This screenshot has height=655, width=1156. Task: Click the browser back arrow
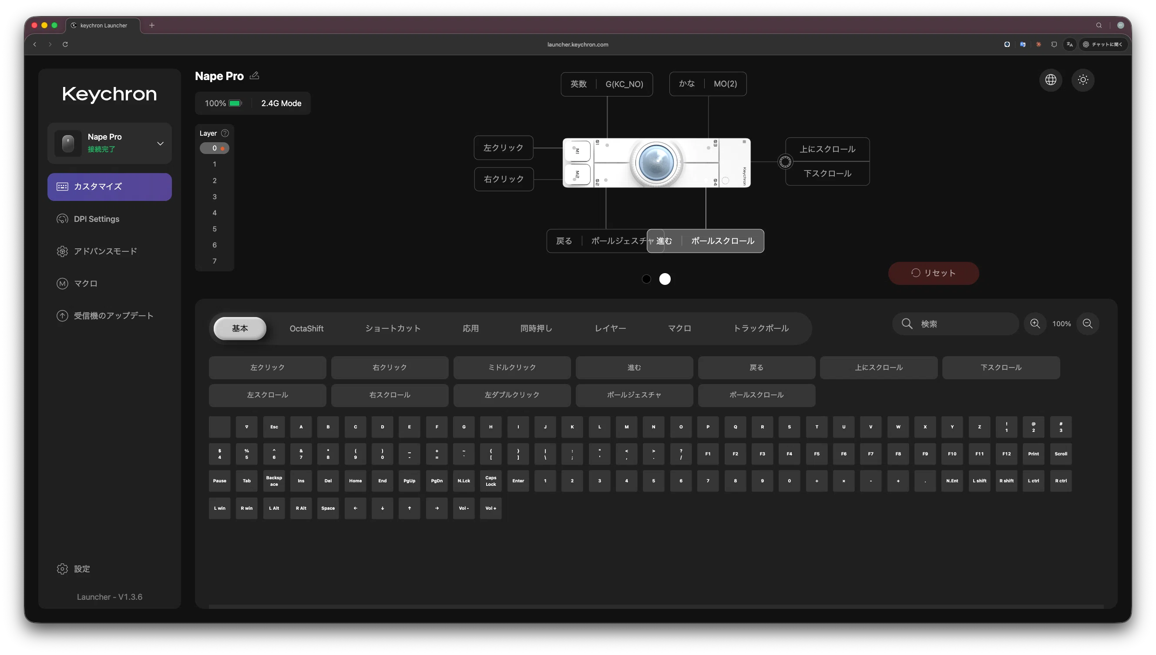pos(35,44)
